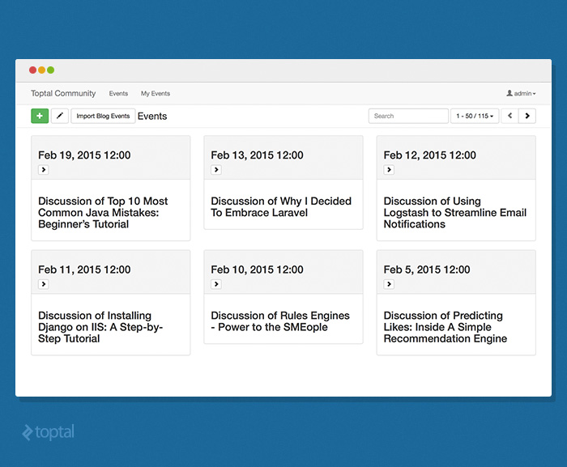This screenshot has height=467, width=567.
Task: Open Discussion of Predicting Likes card title
Action: tap(446, 327)
